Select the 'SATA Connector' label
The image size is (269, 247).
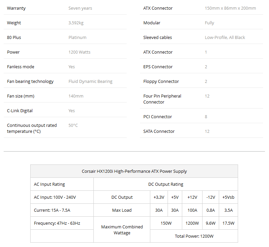pyautogui.click(x=159, y=131)
